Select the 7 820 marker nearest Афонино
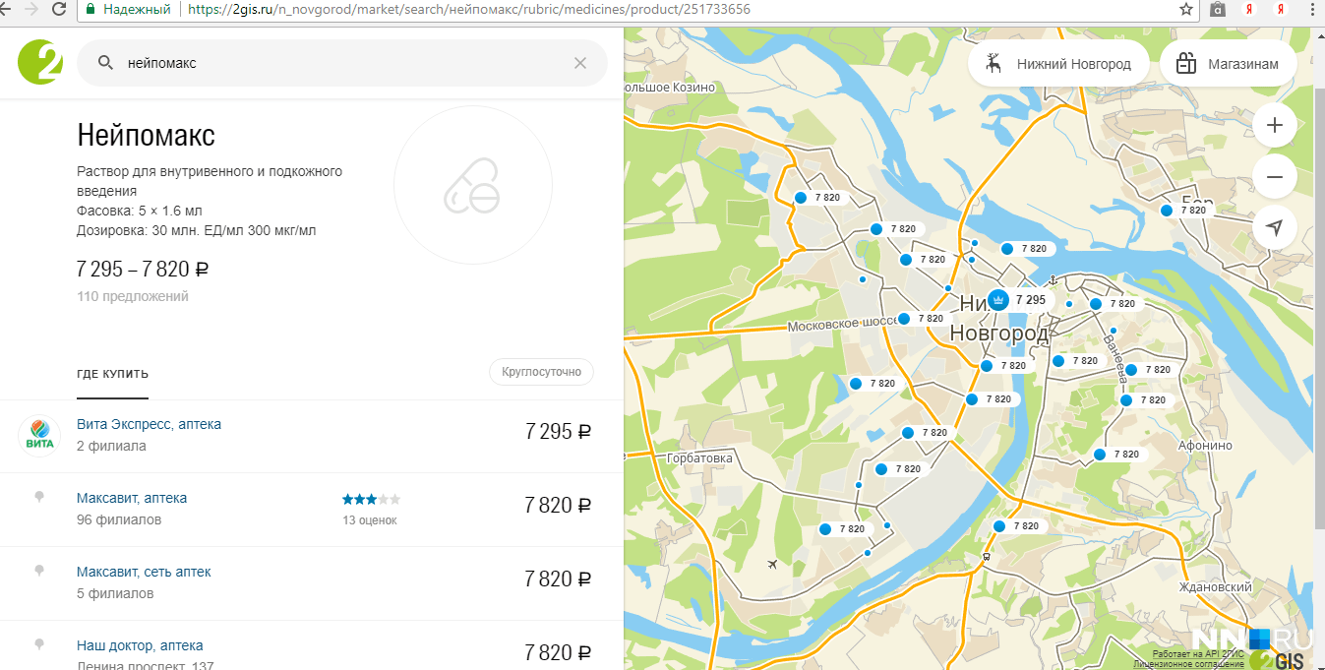The image size is (1325, 670). pos(1100,455)
